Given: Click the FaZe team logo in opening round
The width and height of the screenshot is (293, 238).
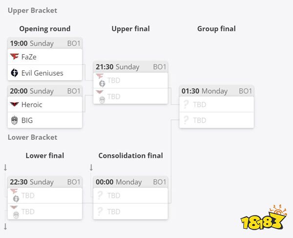Looking at the screenshot, I should tap(14, 57).
